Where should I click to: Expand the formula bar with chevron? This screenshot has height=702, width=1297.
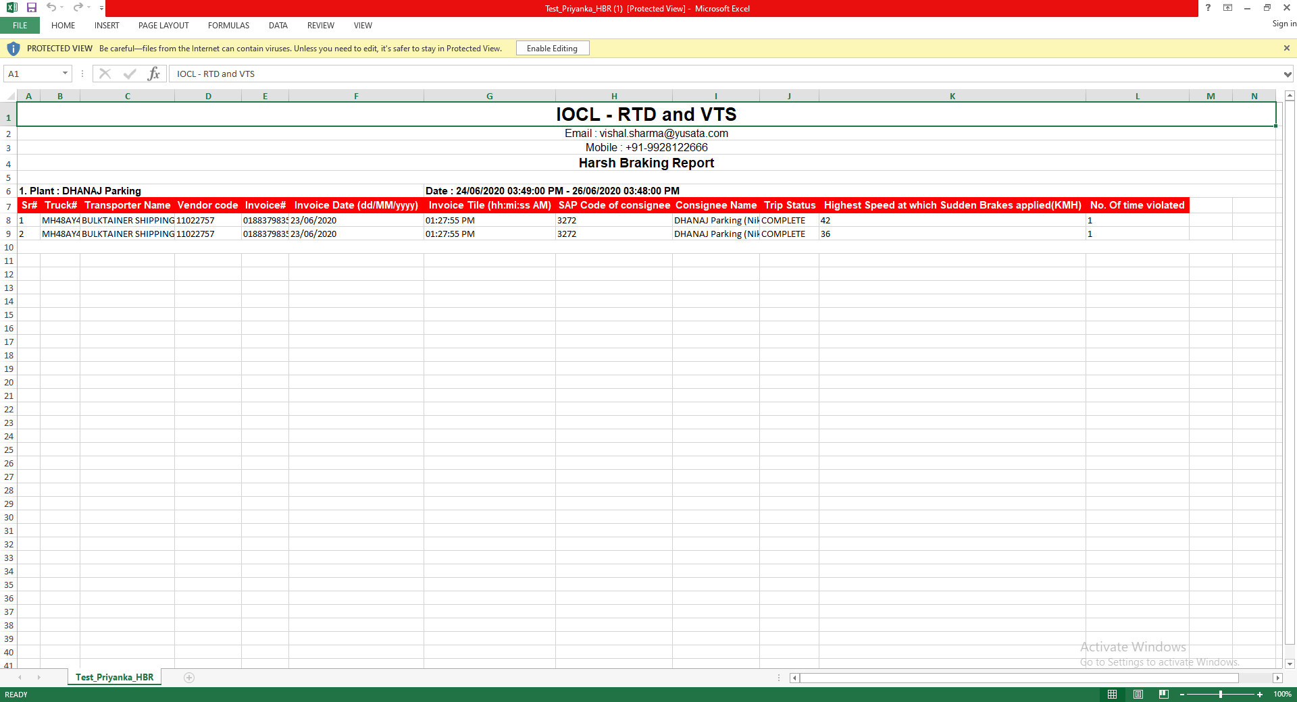click(1288, 74)
